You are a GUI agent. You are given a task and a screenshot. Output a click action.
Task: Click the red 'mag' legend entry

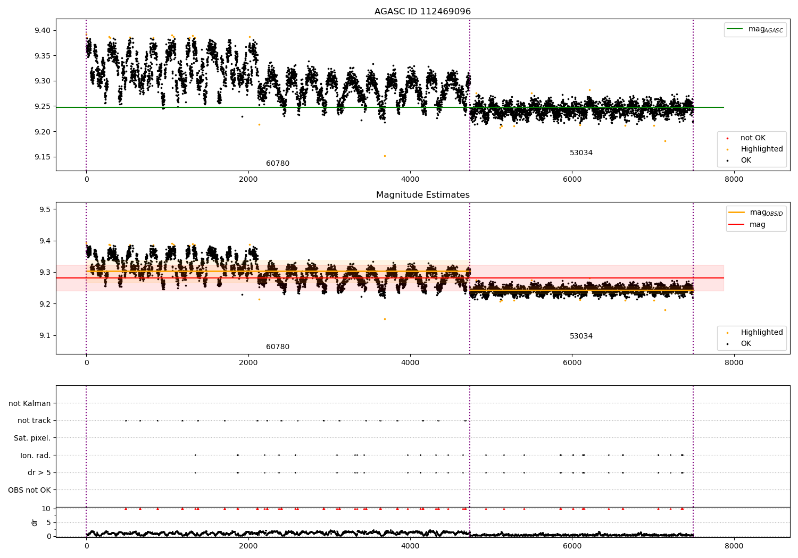tap(747, 225)
